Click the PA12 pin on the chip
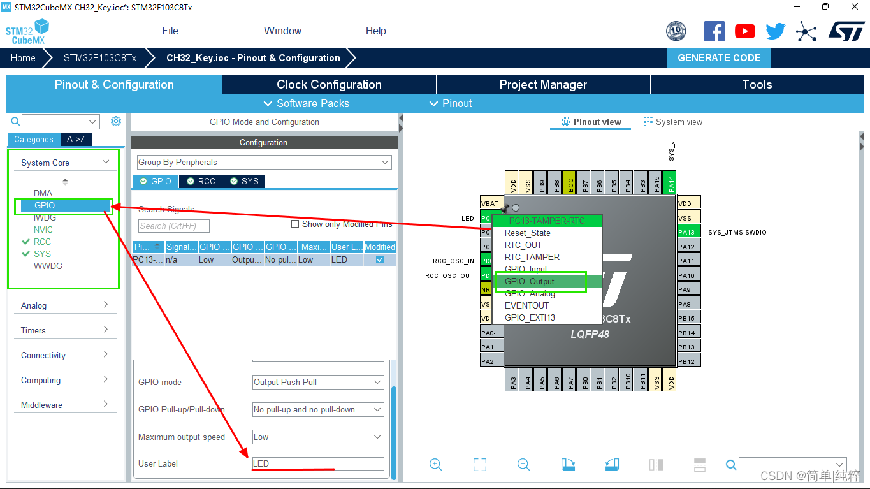Viewport: 870px width, 489px height. click(x=688, y=247)
